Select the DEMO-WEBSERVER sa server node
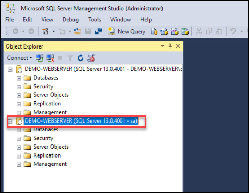Screen dimensions: 249x193 point(81,121)
